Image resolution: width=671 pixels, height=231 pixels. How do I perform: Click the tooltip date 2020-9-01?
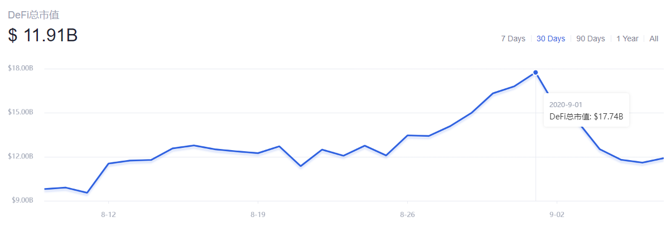coord(566,104)
